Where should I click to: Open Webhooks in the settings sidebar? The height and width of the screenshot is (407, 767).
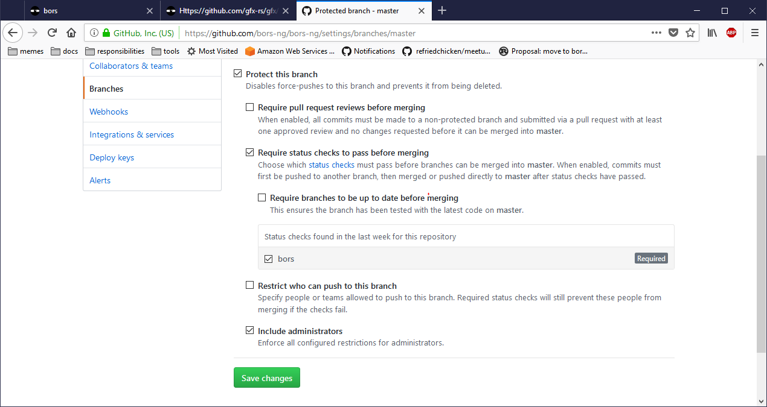pyautogui.click(x=109, y=112)
